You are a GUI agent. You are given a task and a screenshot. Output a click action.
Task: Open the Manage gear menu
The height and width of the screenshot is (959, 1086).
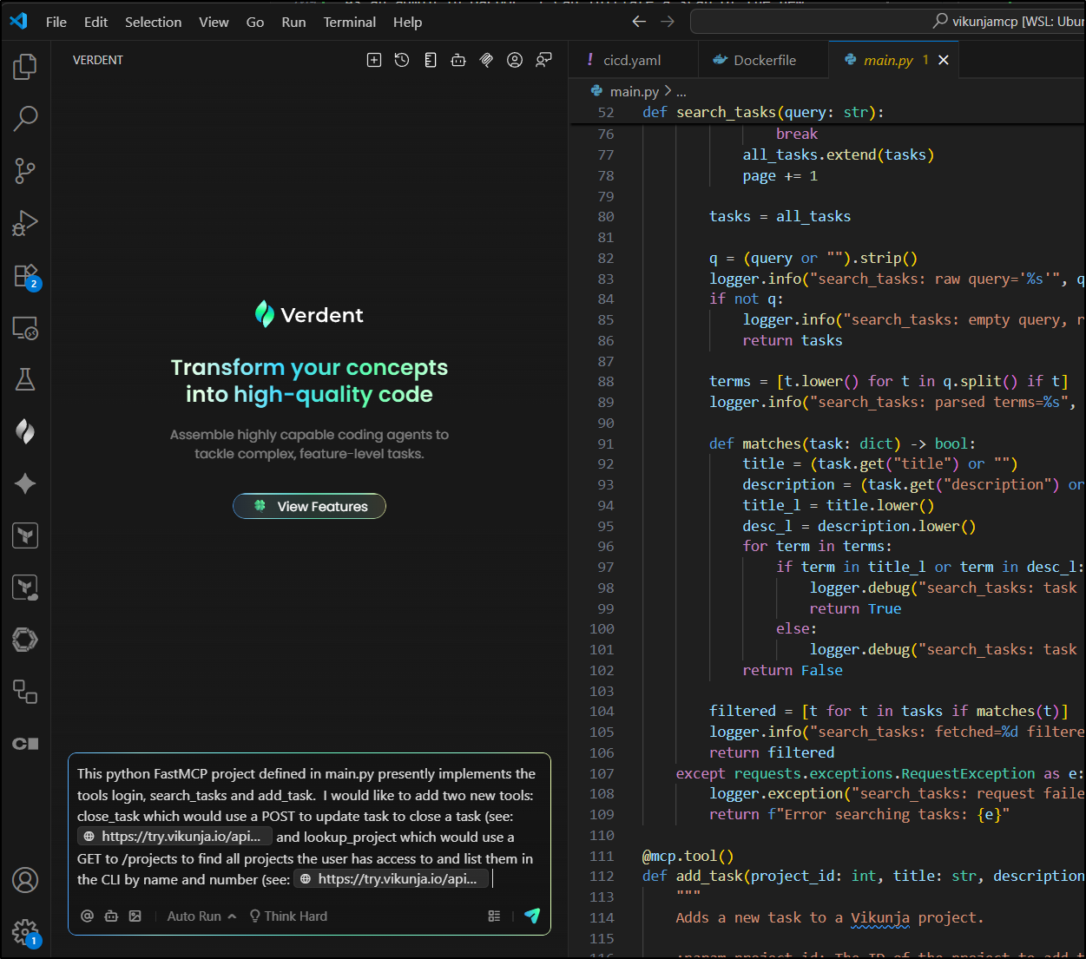[x=25, y=933]
